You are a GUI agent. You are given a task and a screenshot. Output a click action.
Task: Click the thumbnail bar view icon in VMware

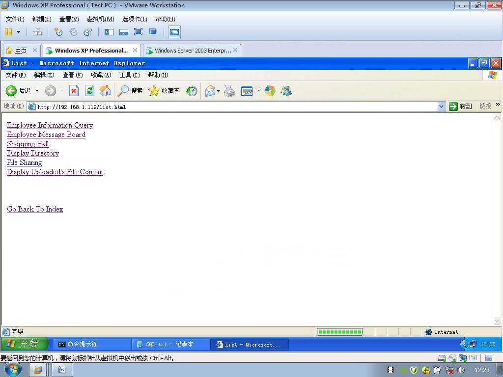click(x=124, y=32)
